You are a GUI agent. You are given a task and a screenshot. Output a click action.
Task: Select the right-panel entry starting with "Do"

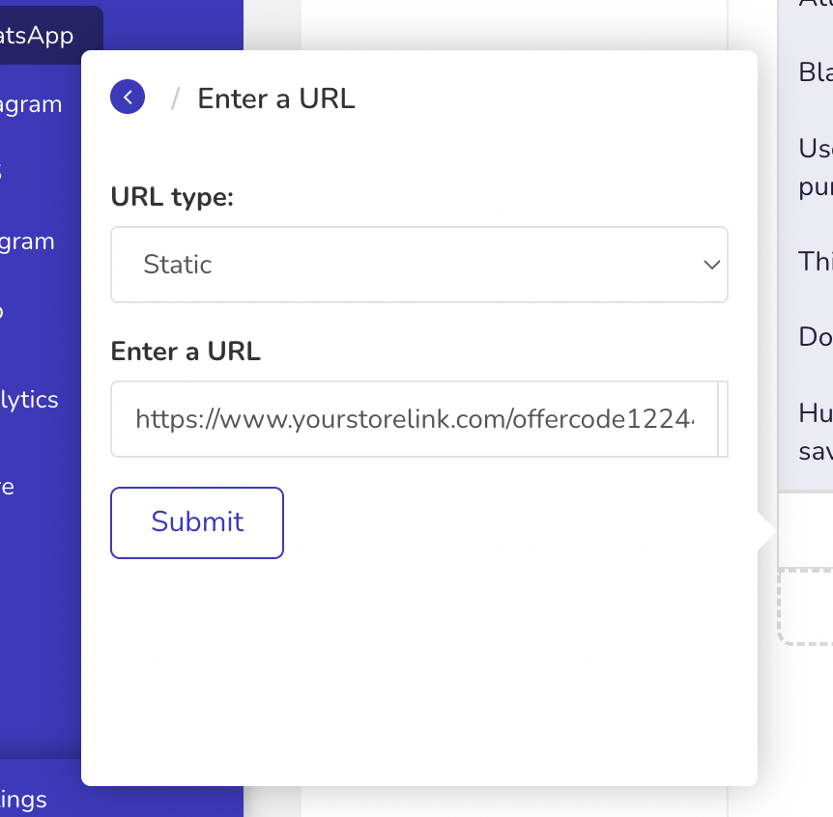[816, 337]
